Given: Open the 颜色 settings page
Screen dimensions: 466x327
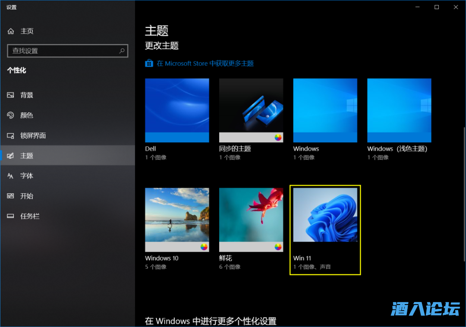Looking at the screenshot, I should point(68,115).
